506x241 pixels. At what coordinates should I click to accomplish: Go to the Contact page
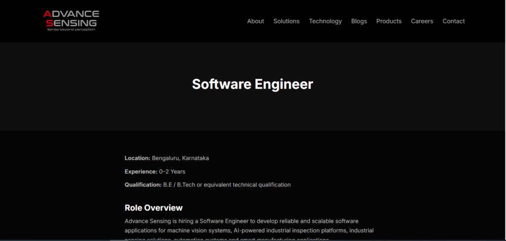point(454,21)
